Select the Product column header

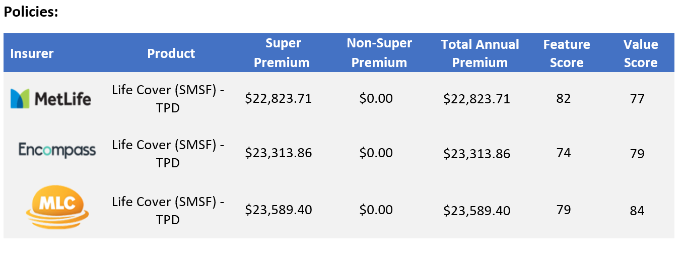coord(171,53)
